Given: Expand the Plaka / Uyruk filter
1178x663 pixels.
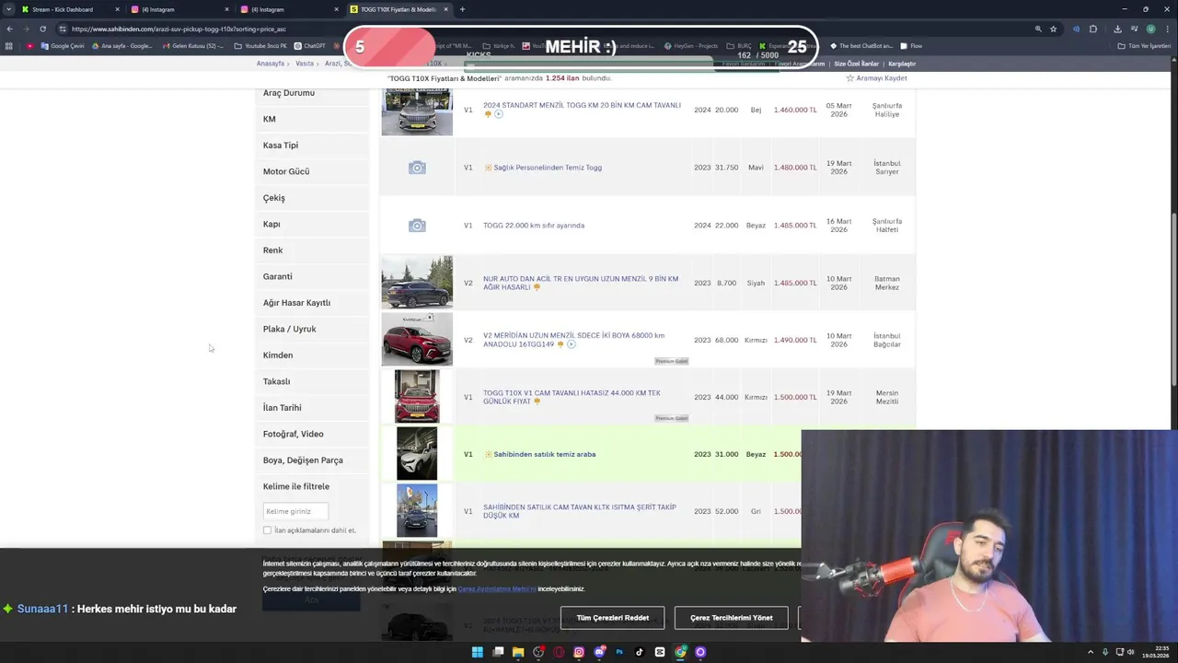Looking at the screenshot, I should tap(312, 329).
